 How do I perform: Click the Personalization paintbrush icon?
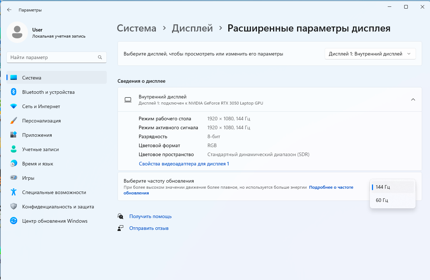[x=14, y=121]
